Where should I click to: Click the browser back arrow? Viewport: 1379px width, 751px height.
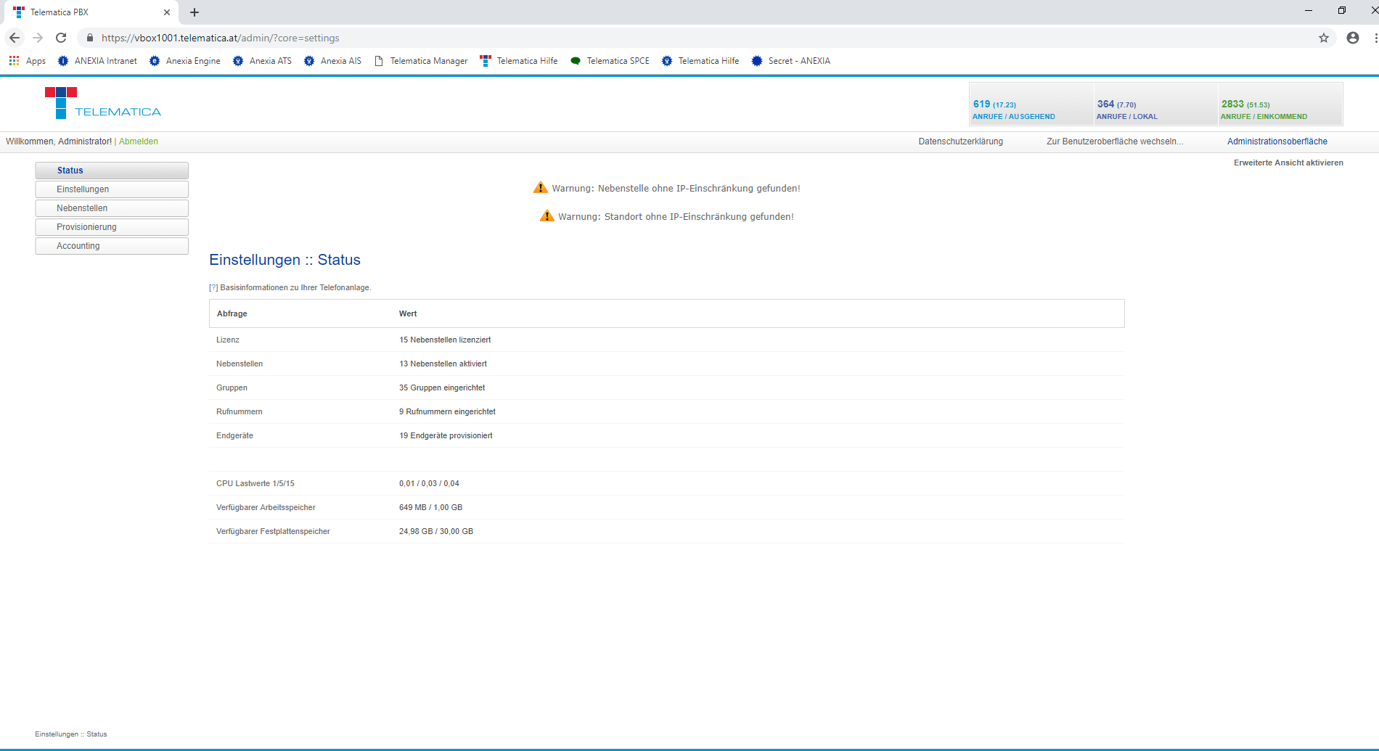pos(15,38)
